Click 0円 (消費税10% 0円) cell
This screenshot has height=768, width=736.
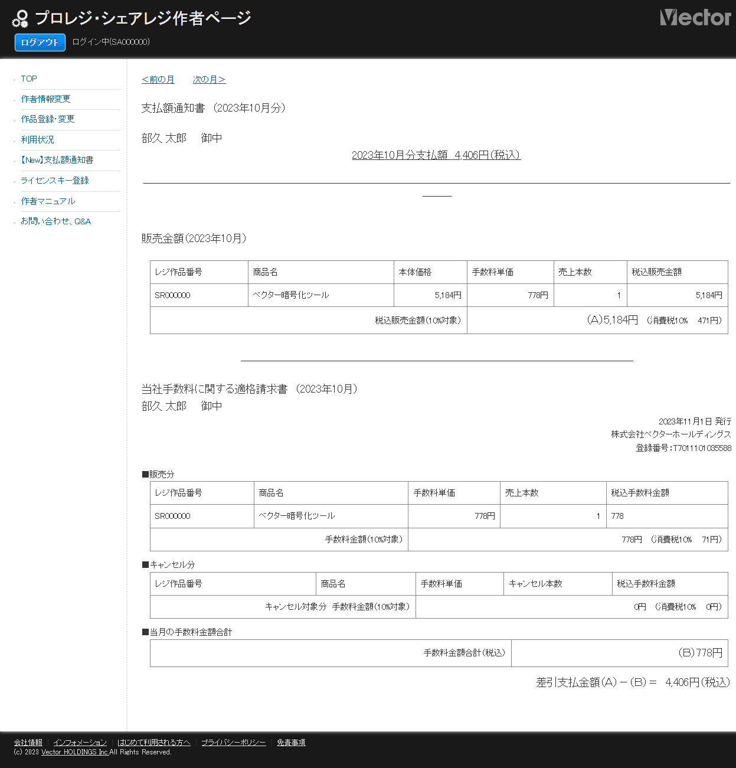pos(572,607)
